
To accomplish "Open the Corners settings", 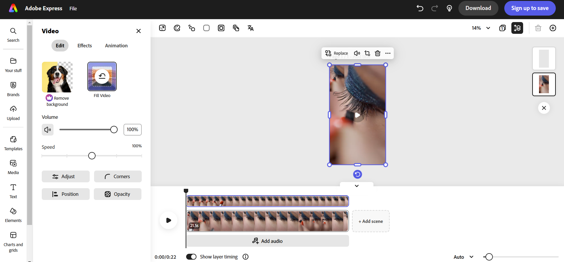I will pos(118,176).
